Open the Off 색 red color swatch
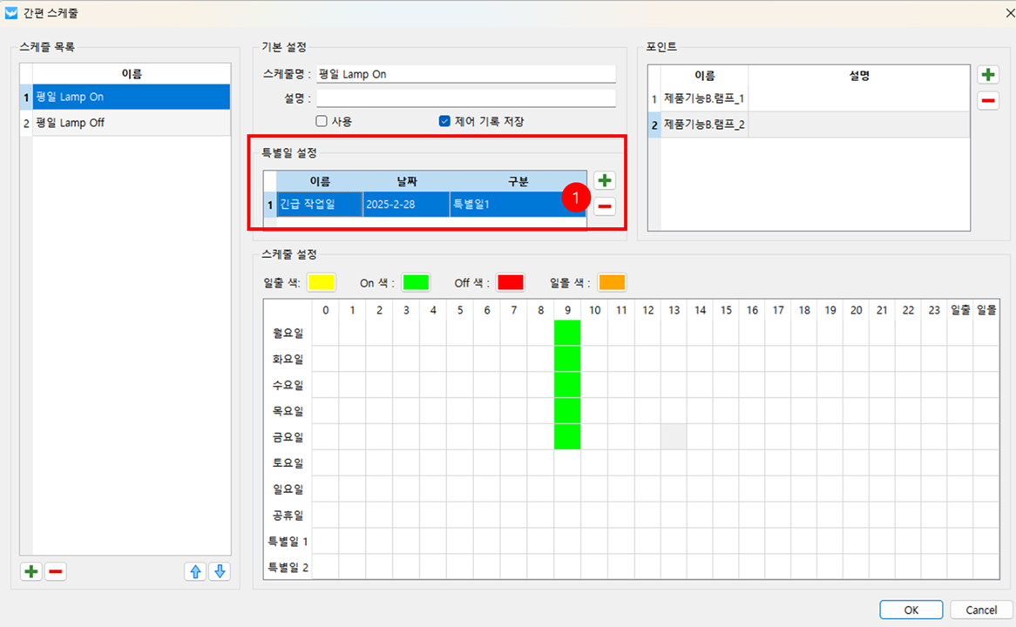 click(x=510, y=283)
